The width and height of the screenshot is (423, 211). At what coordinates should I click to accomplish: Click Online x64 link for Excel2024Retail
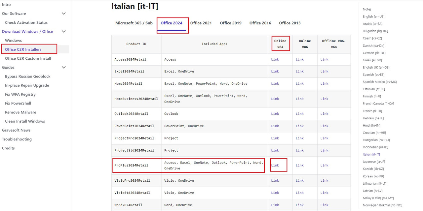(275, 72)
